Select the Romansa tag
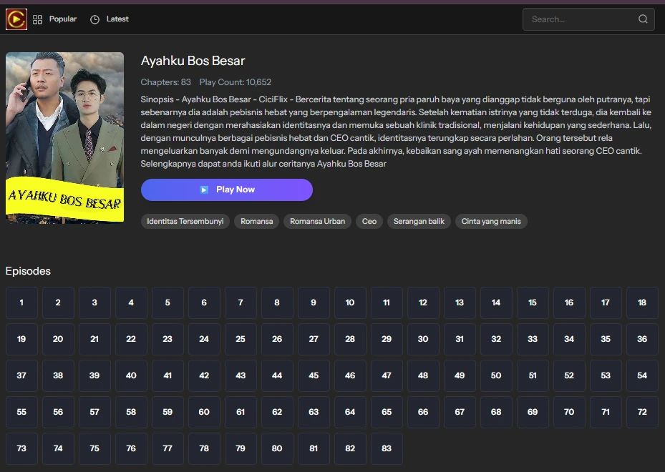This screenshot has height=472, width=665. (x=256, y=222)
